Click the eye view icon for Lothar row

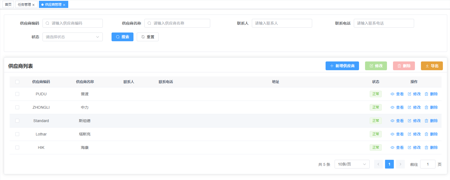[392, 134]
